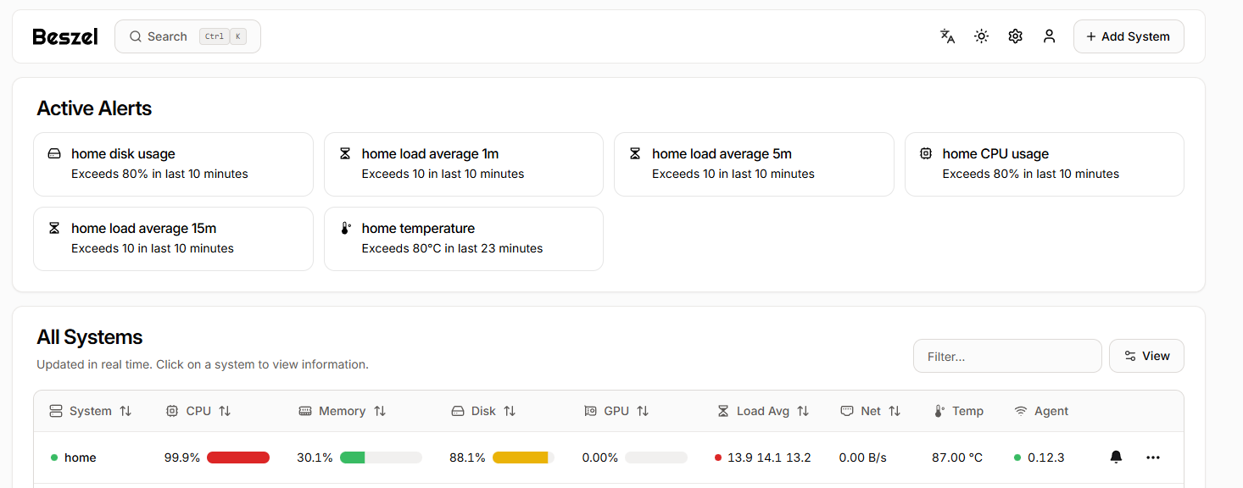Sort by Disk column header
The width and height of the screenshot is (1243, 488).
(483, 411)
